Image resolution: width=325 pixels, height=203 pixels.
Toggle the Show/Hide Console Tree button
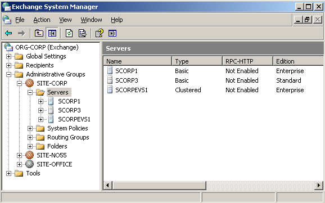(x=52, y=33)
